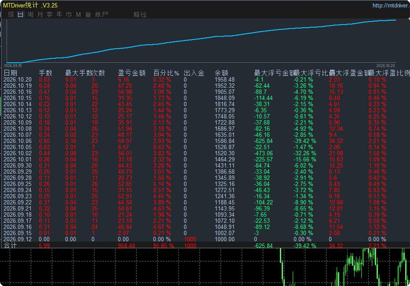The image size is (410, 286).
Task: Click the 日期 column header
Action: coord(11,73)
